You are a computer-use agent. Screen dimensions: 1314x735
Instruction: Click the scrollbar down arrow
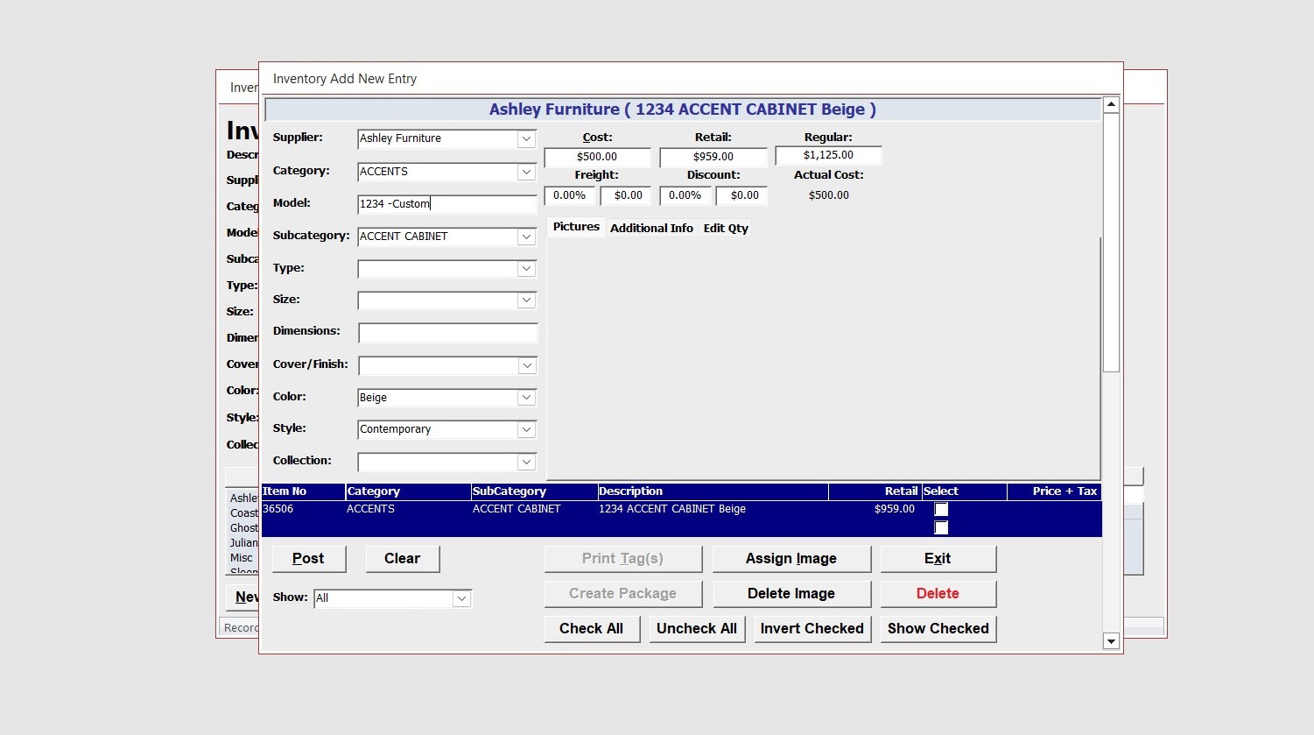1111,641
